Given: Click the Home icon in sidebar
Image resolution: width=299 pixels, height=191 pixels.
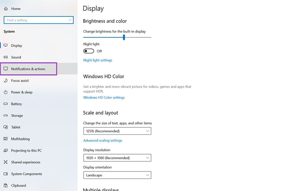Looking at the screenshot, I should tap(6, 9).
